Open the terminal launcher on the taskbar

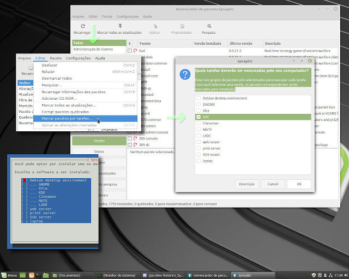click(x=38, y=275)
